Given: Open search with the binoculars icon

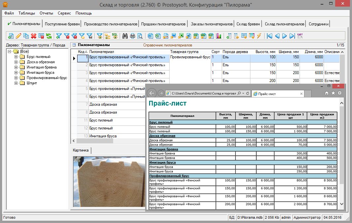Looking at the screenshot, I should pyautogui.click(x=125, y=36).
